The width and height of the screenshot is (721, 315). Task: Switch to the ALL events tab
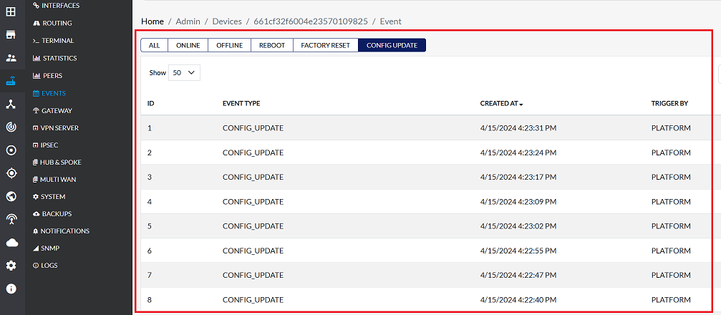coord(155,45)
